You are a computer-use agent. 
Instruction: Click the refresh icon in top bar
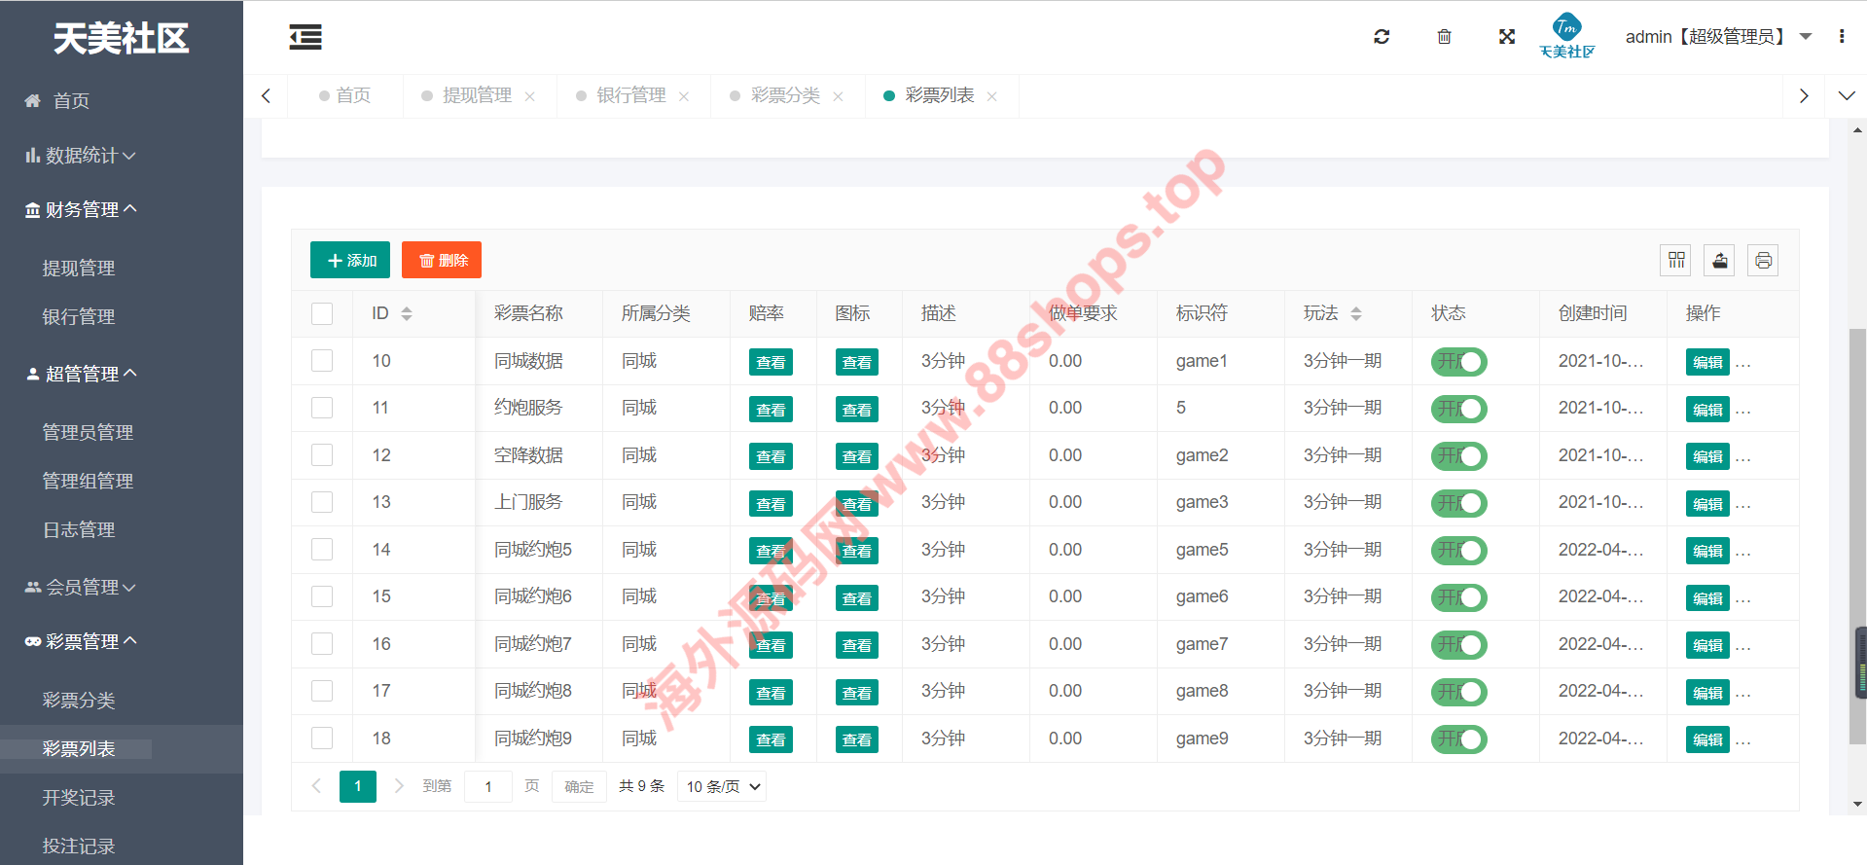(x=1382, y=37)
